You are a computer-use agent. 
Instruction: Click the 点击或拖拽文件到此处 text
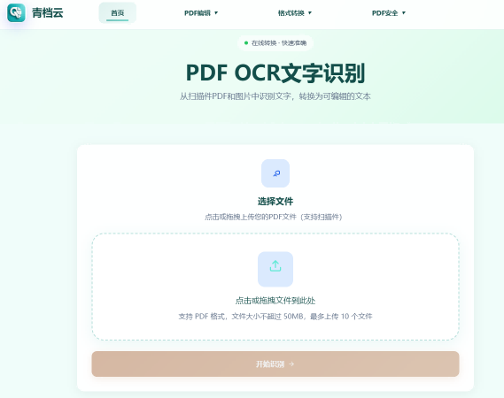tap(275, 301)
